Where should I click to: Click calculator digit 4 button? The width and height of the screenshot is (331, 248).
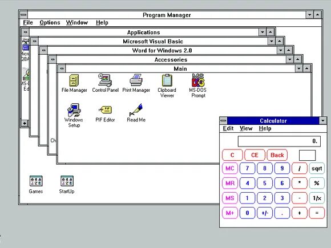(x=247, y=183)
